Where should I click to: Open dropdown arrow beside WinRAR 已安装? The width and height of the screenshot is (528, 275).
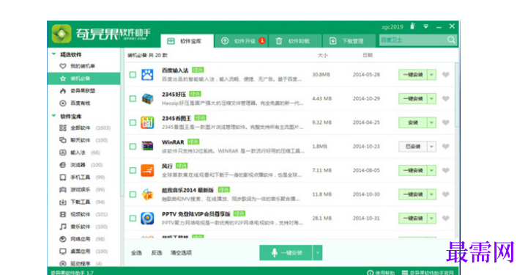(x=431, y=146)
